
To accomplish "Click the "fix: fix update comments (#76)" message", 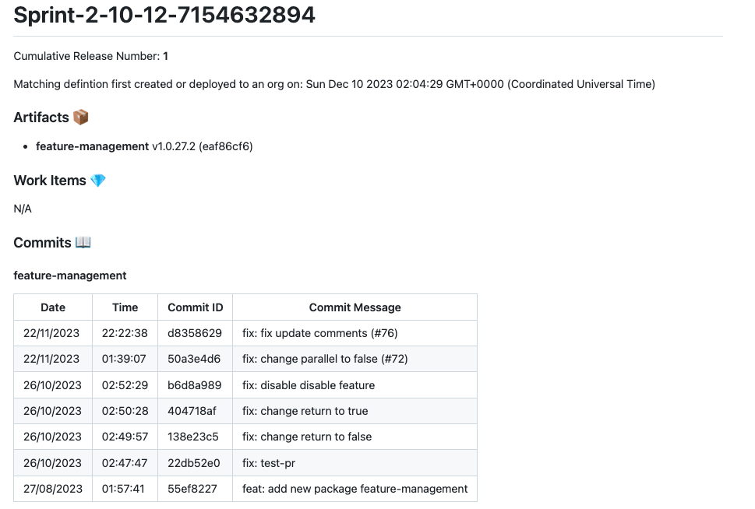I will click(x=320, y=333).
